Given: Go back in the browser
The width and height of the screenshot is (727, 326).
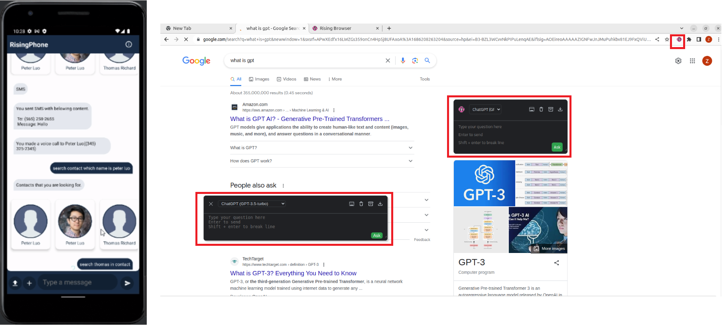Looking at the screenshot, I should click(166, 40).
